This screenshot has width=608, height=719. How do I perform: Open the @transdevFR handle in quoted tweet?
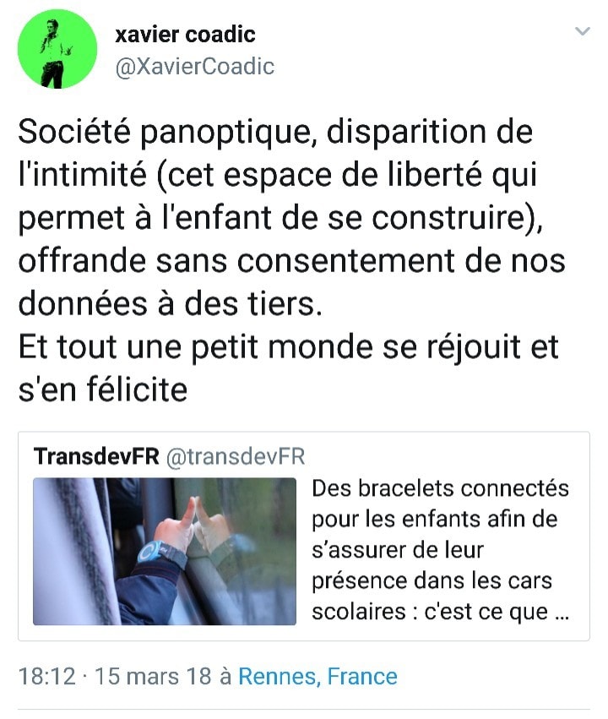(236, 457)
